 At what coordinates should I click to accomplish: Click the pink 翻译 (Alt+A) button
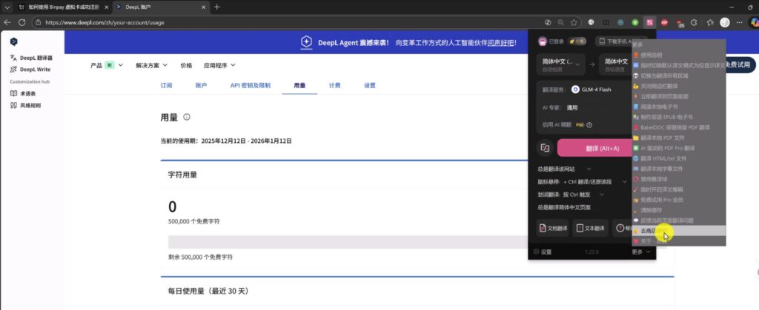pos(595,148)
